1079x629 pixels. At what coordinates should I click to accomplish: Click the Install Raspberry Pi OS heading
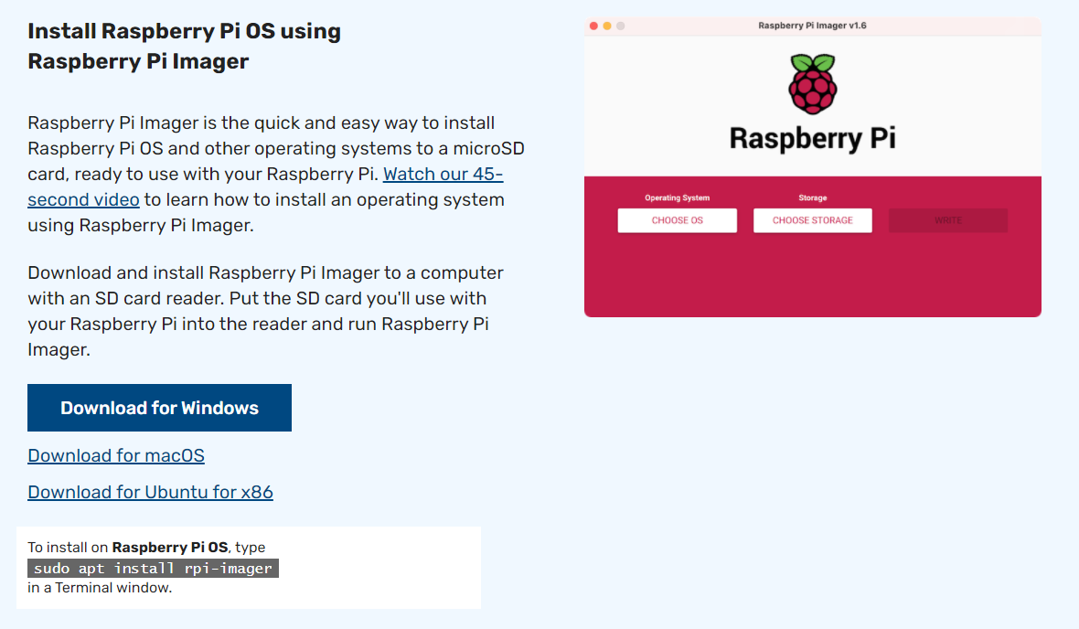[x=185, y=46]
